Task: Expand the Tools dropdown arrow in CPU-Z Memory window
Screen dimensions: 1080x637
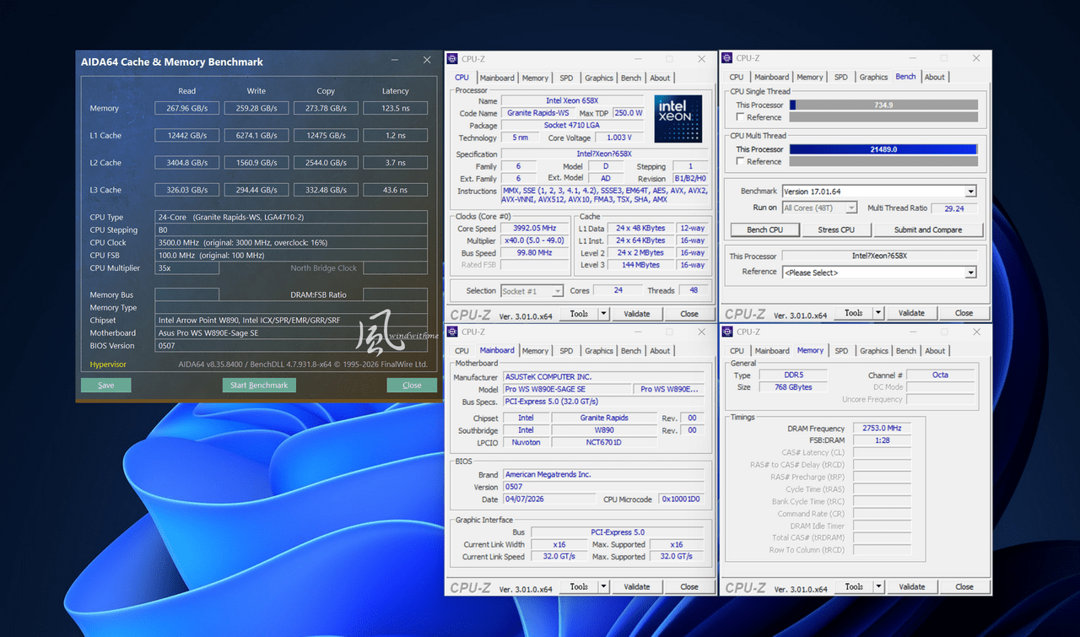Action: [x=878, y=586]
